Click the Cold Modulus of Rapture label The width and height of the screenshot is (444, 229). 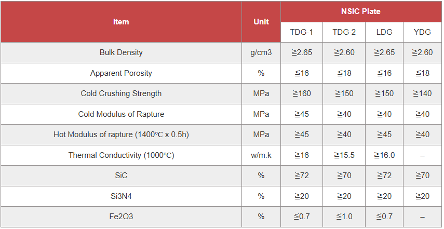click(121, 114)
